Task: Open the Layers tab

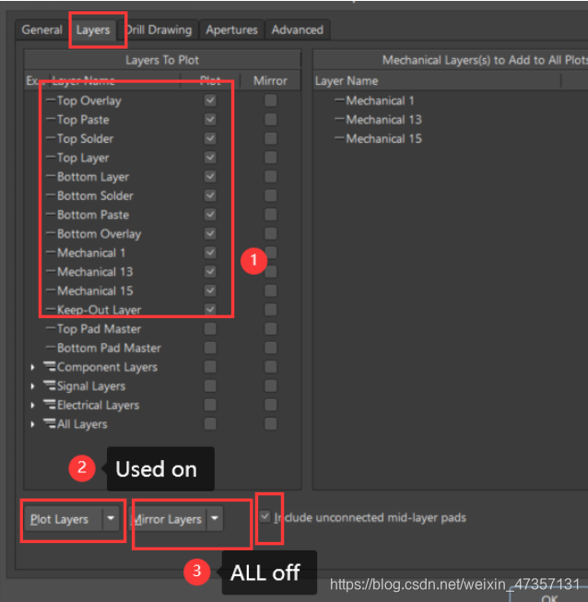Action: click(x=93, y=30)
